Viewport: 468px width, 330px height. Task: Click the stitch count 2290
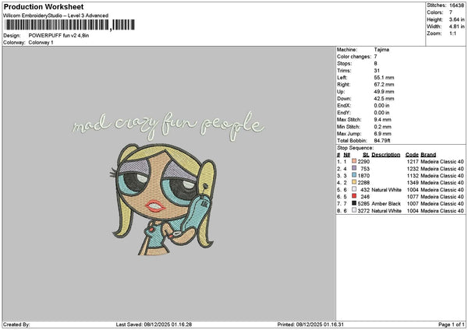(x=363, y=161)
